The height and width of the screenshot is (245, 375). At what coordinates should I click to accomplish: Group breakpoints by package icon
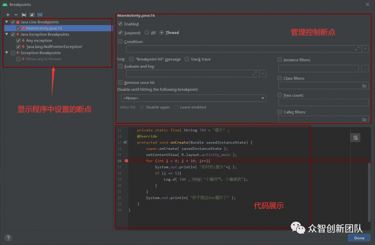click(x=24, y=15)
